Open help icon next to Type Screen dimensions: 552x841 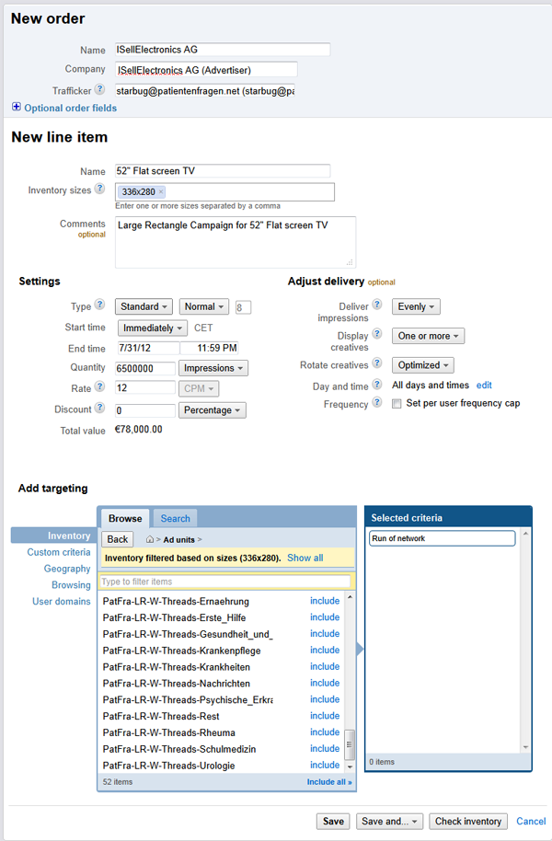click(x=99, y=305)
